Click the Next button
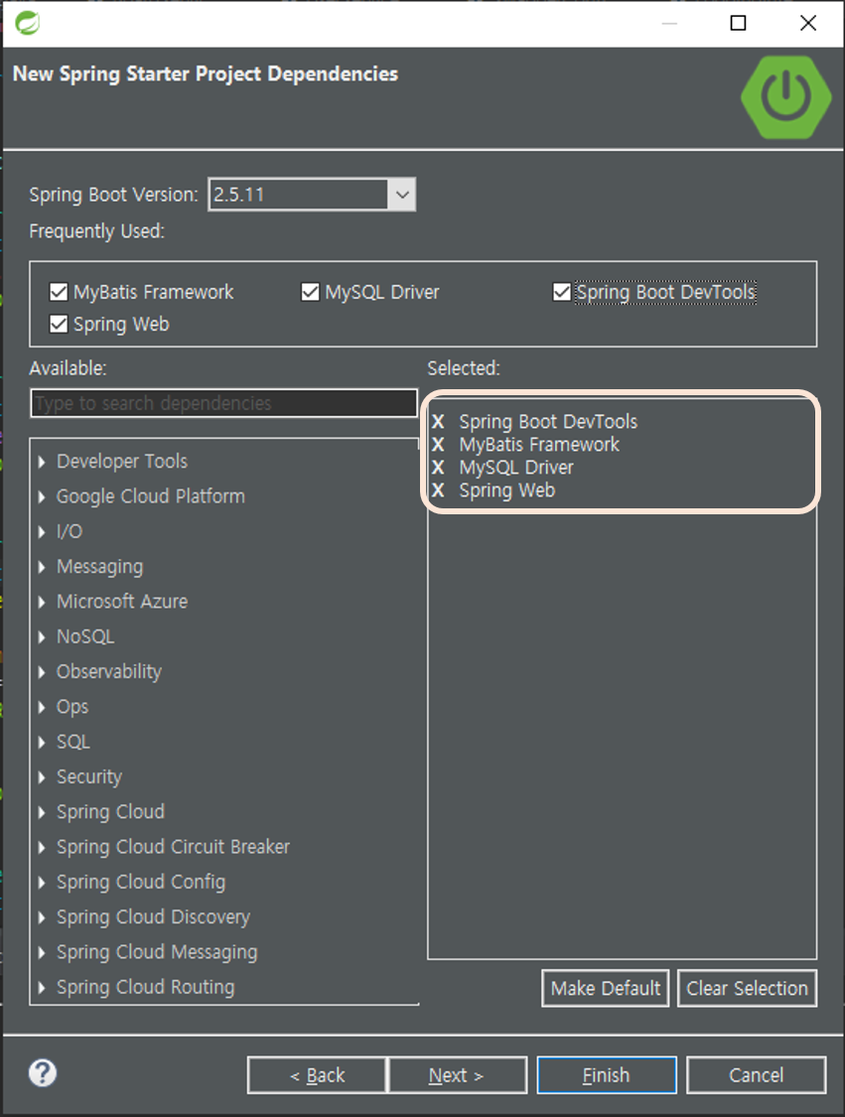This screenshot has height=1117, width=845. pos(457,1074)
